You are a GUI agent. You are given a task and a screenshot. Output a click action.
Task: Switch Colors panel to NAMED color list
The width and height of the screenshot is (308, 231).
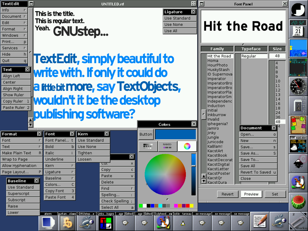167,146
